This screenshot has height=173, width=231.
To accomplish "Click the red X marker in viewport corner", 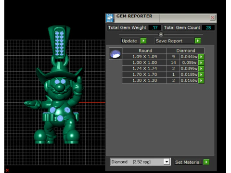I will [x=7, y=170].
